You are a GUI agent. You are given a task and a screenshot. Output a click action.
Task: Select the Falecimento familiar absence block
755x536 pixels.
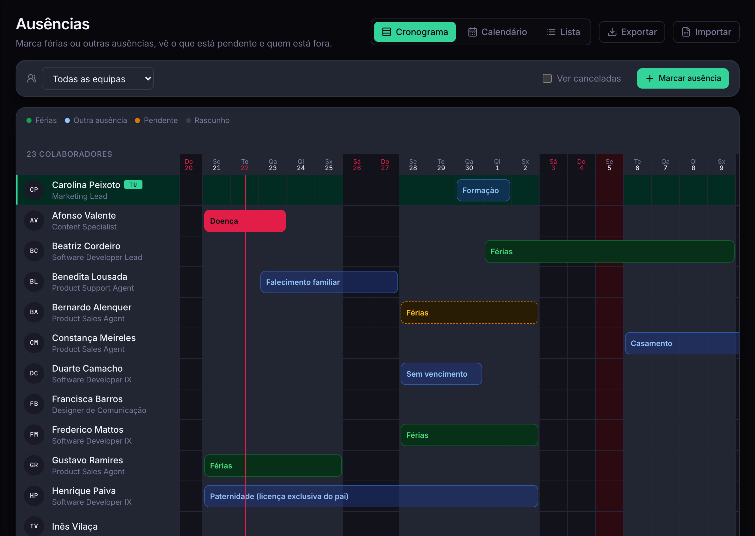pos(329,282)
